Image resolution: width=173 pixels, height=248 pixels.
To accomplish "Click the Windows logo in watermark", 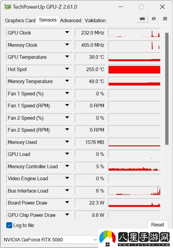I will tap(107, 244).
